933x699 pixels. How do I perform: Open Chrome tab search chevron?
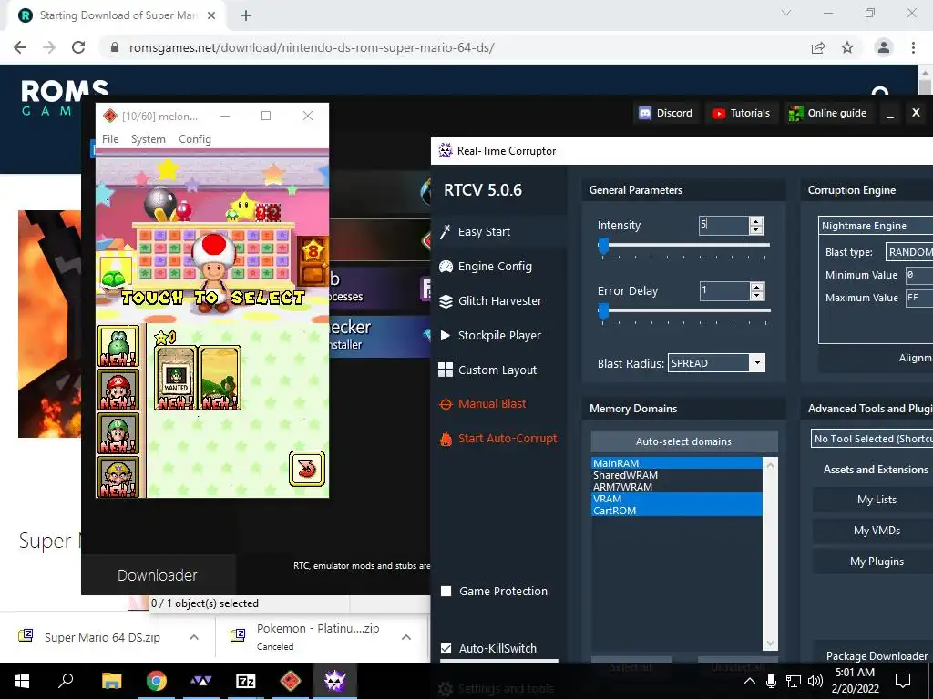point(786,13)
